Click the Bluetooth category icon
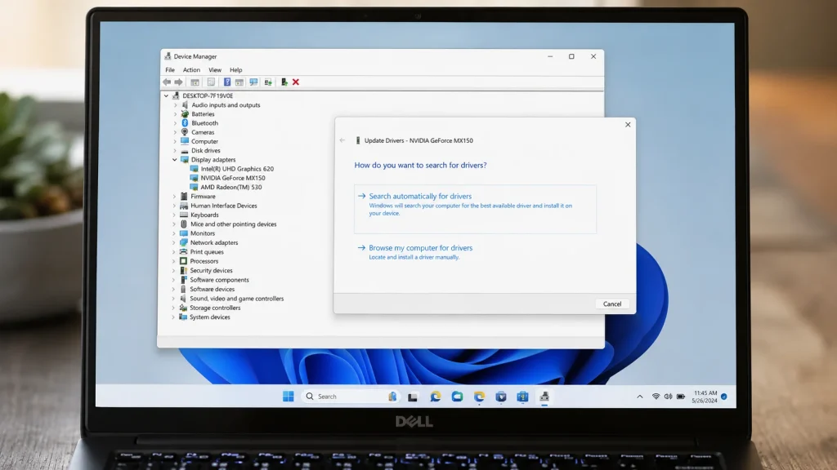 click(185, 123)
